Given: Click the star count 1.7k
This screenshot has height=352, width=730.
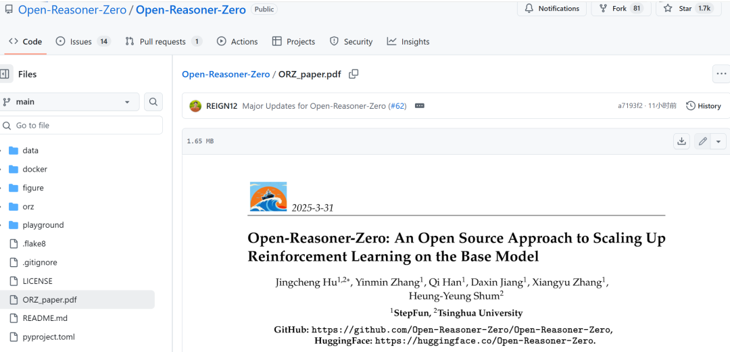Looking at the screenshot, I should (x=703, y=8).
